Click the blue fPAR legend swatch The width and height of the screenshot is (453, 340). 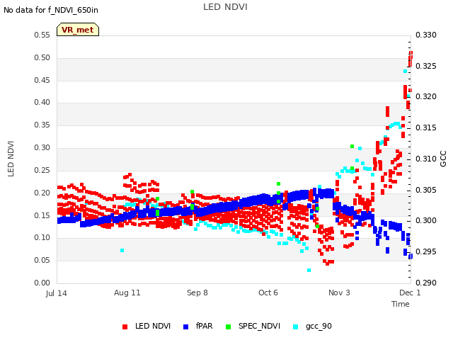[185, 327]
